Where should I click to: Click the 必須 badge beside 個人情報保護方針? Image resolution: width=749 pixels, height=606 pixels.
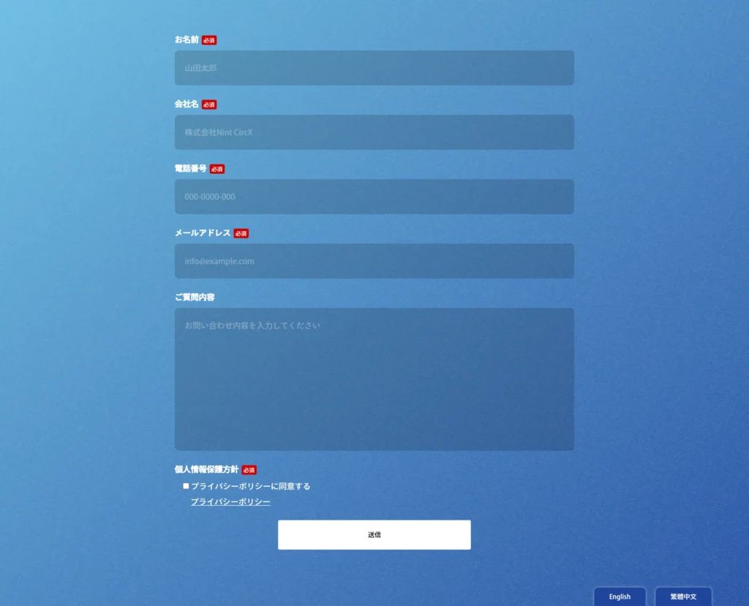click(249, 470)
